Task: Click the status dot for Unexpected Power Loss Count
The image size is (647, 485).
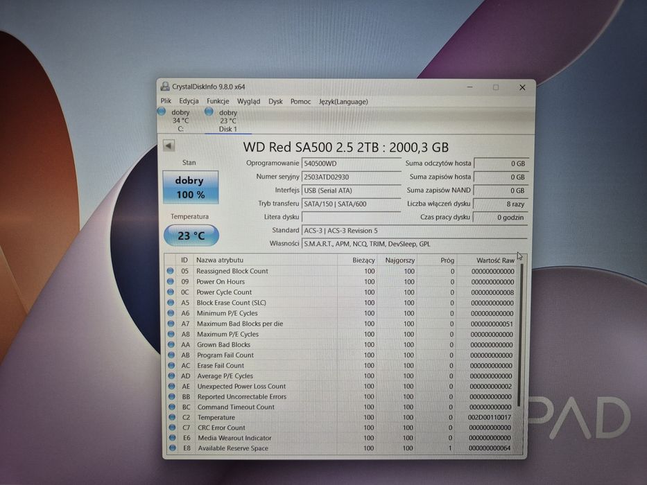Action: [x=172, y=386]
